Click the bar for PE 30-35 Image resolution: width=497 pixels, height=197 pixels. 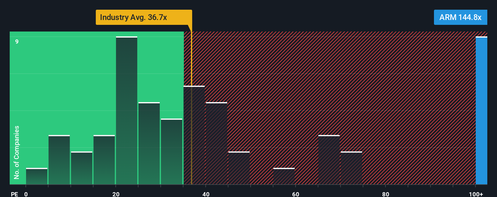tap(172, 152)
